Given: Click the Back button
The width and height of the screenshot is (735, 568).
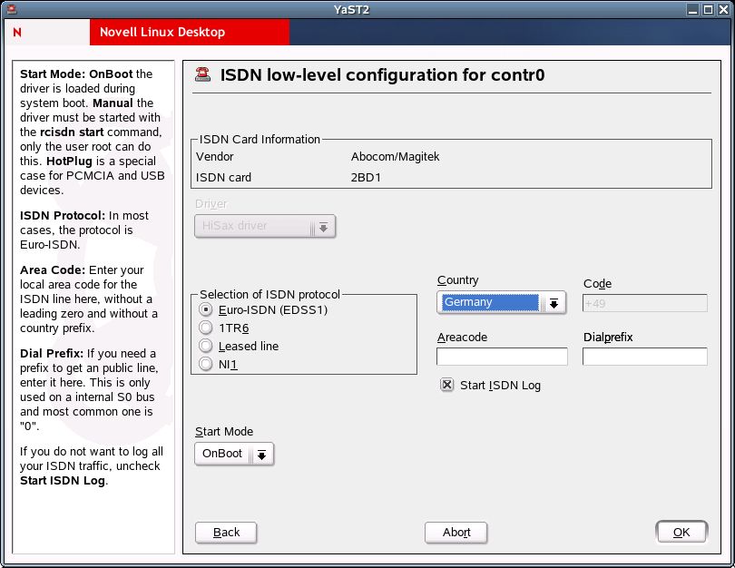Looking at the screenshot, I should [226, 533].
